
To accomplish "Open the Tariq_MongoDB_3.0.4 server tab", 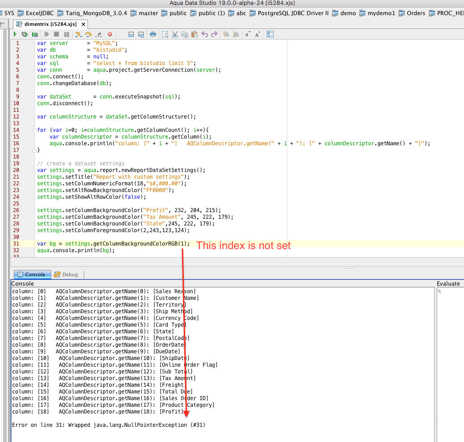I will [x=92, y=13].
